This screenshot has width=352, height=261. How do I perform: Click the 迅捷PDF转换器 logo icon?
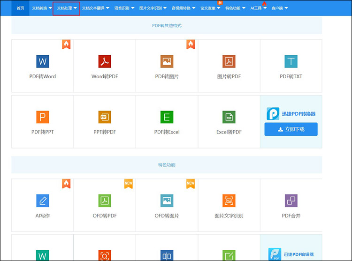[273, 113]
